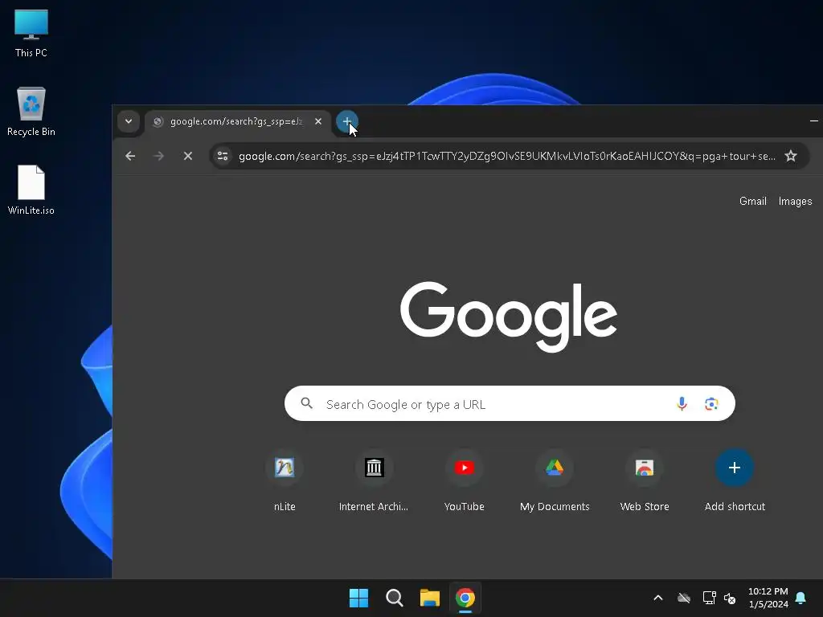Click the Google search box
823x617 pixels.
pos(510,403)
